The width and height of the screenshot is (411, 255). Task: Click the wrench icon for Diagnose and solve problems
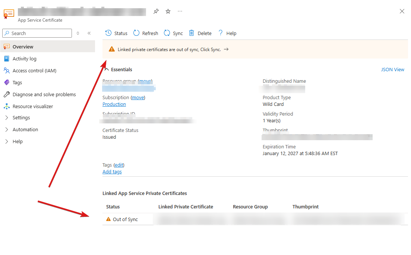7,94
